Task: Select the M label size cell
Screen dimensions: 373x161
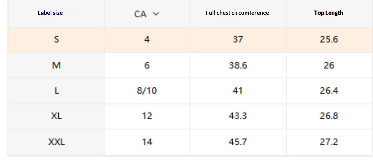Action: 56,65
